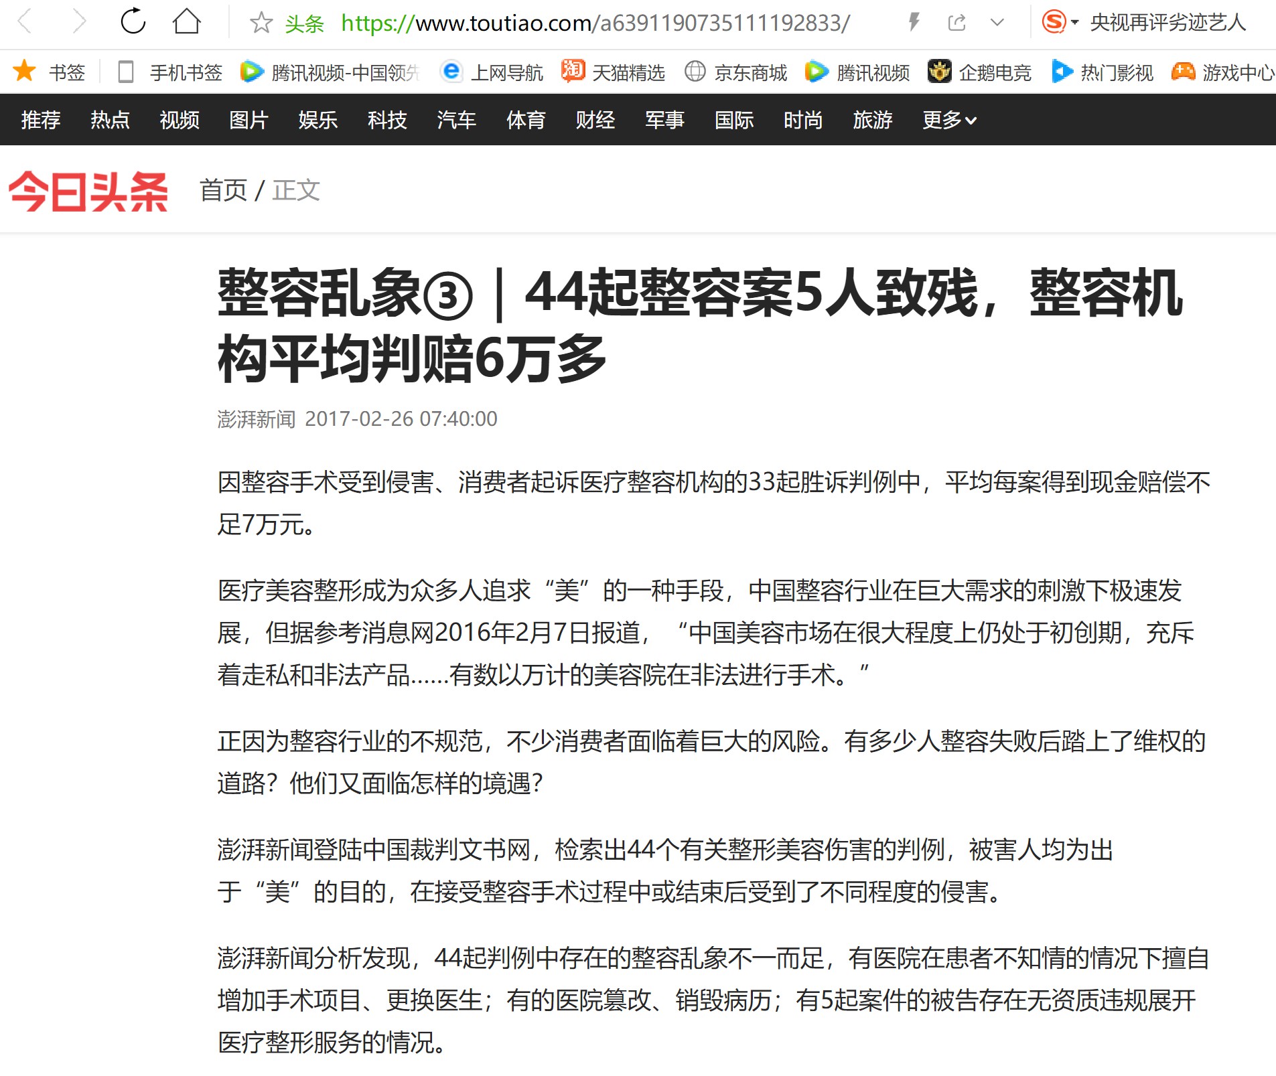
Task: Select the 军事 navigation tab
Action: [664, 120]
